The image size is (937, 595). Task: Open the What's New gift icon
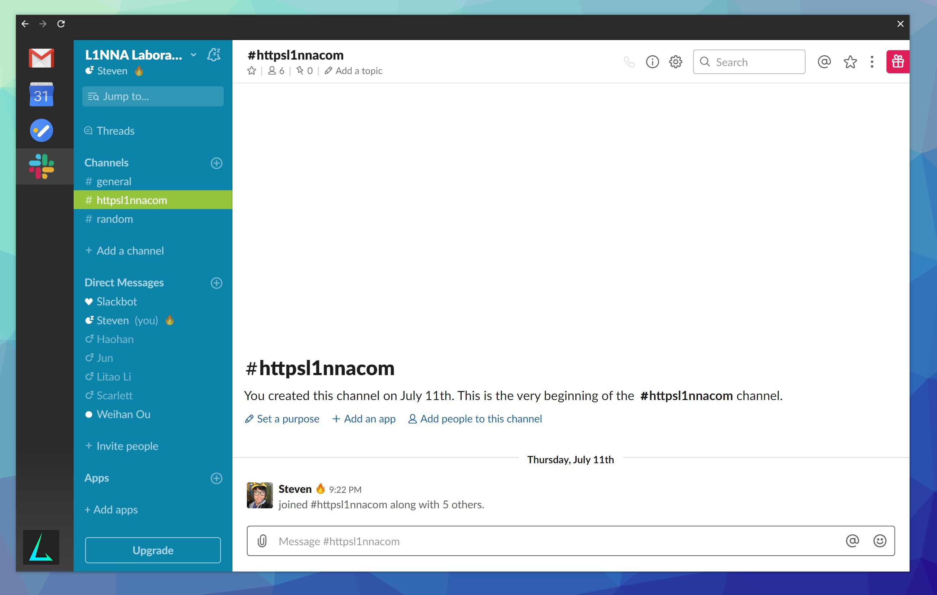tap(897, 62)
